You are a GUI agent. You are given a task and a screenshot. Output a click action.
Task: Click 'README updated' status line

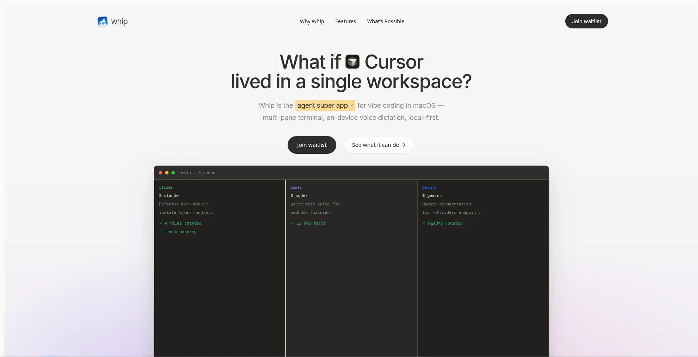[442, 223]
